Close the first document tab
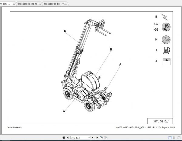The width and height of the screenshot is (182, 141). click(x=14, y=4)
